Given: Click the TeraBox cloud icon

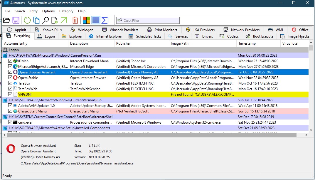Looking at the screenshot, I should click(x=15, y=83).
